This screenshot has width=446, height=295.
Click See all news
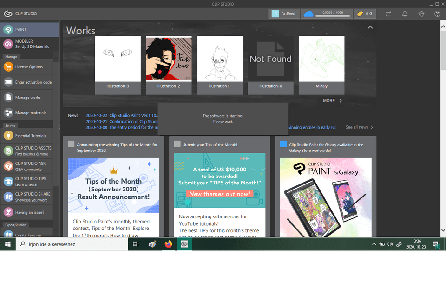coord(356,127)
